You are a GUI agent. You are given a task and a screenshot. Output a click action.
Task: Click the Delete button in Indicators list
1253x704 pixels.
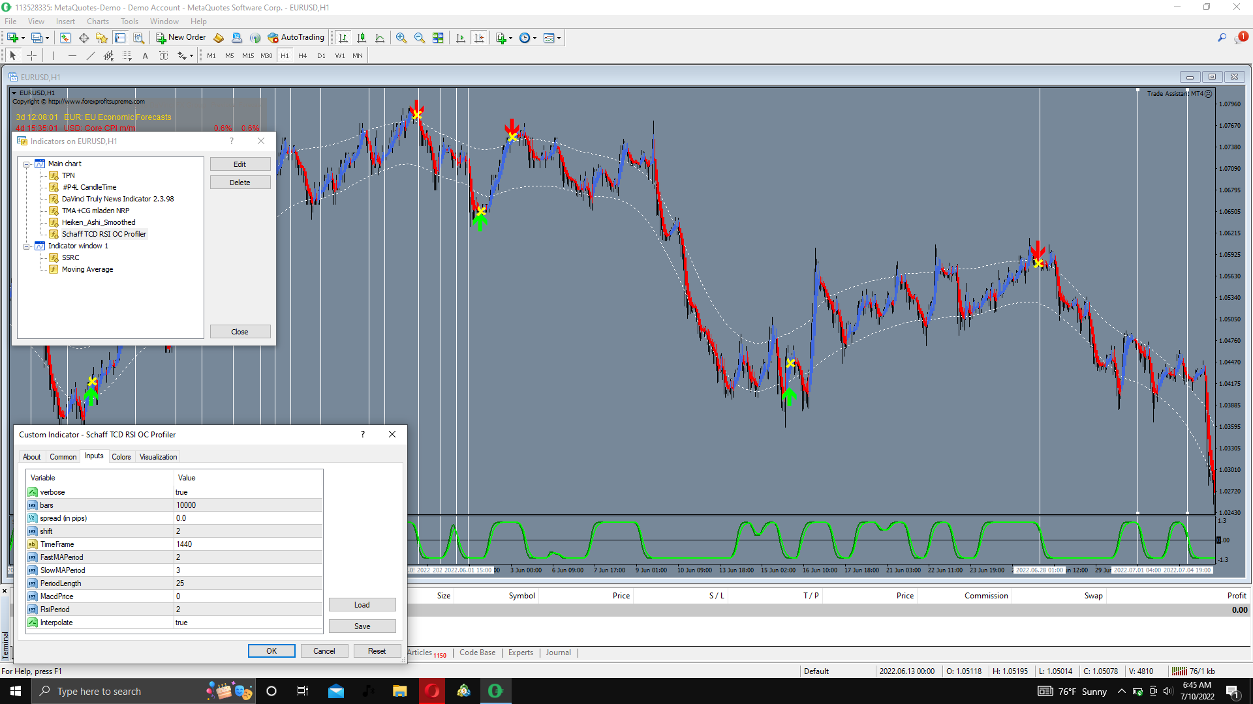[x=240, y=183]
